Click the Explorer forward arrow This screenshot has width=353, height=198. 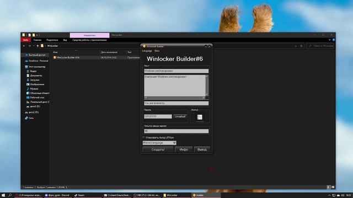click(x=29, y=46)
